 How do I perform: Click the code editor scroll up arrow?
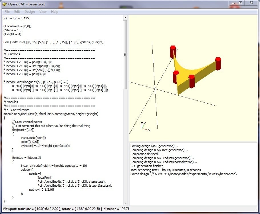point(125,18)
